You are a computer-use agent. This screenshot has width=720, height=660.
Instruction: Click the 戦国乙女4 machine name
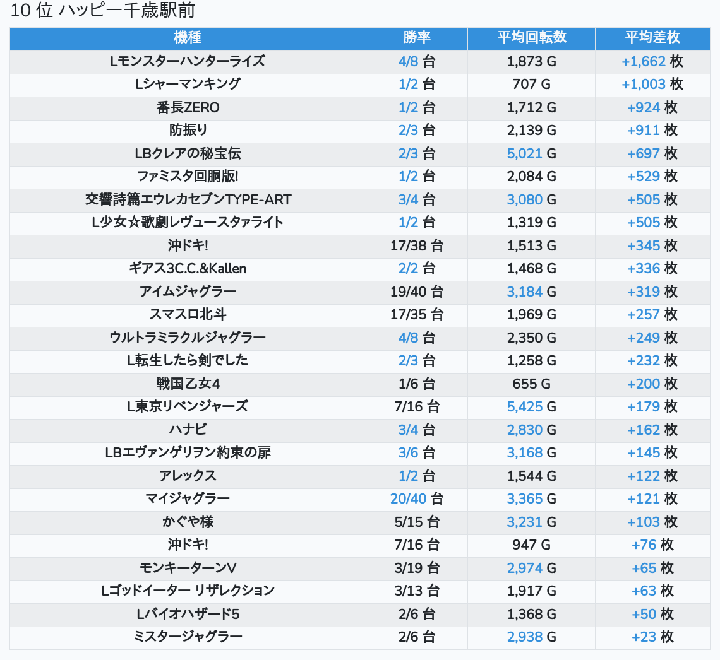pos(188,384)
